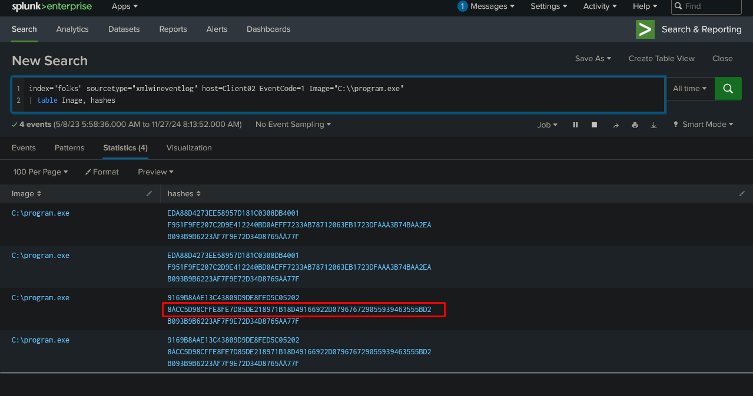Click the highlighted 8ACC5D98 hash value
The height and width of the screenshot is (396, 753).
pyautogui.click(x=299, y=310)
